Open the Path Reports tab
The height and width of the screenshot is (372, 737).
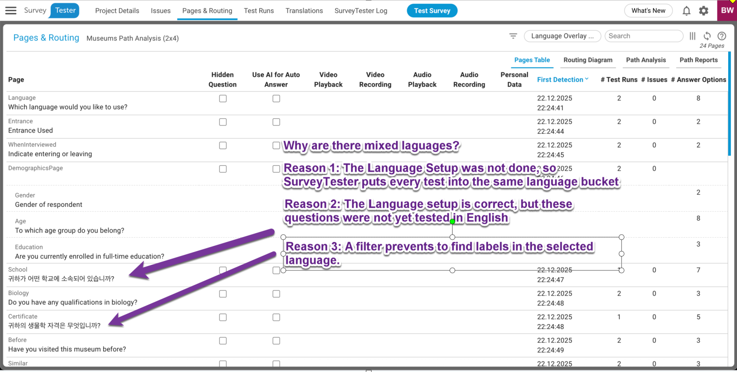point(698,60)
